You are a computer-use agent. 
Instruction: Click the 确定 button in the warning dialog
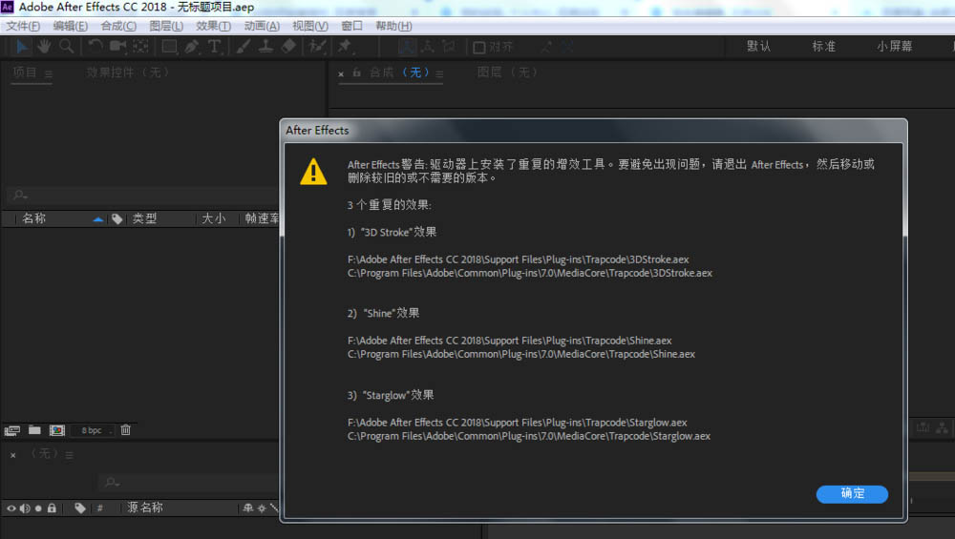click(852, 493)
